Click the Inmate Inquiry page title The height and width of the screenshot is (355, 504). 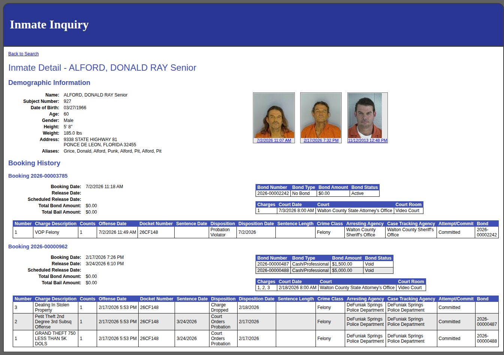[x=49, y=25]
